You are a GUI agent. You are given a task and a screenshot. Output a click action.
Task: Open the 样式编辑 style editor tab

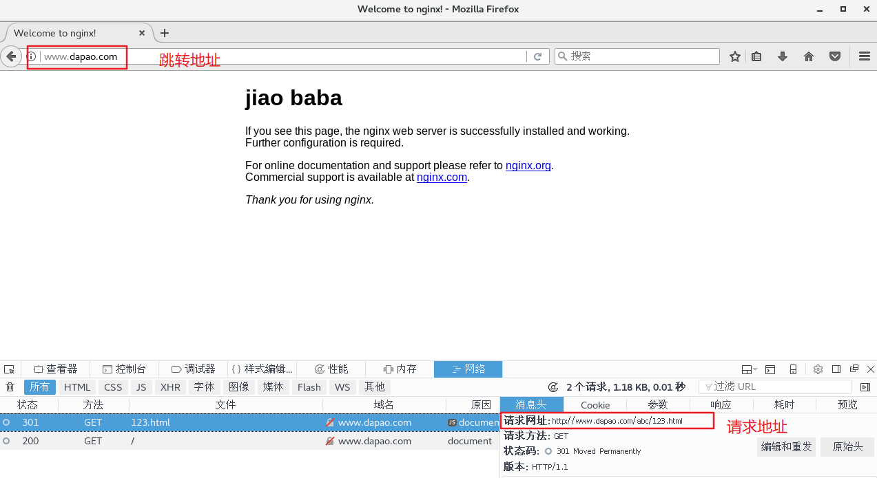(262, 369)
